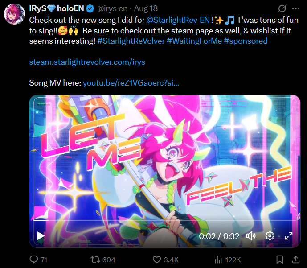Expand video to fullscreen
Image resolution: width=307 pixels, height=268 pixels.
[x=289, y=236]
